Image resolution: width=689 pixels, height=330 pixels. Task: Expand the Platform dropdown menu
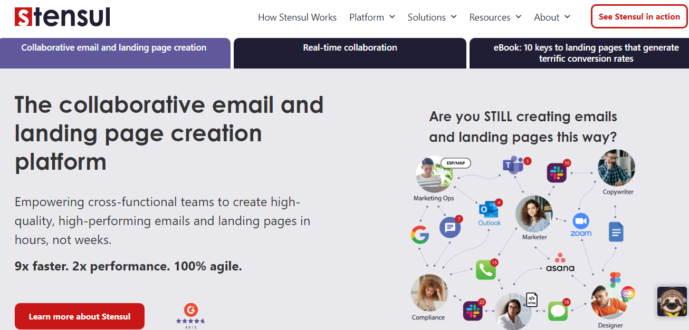(372, 17)
